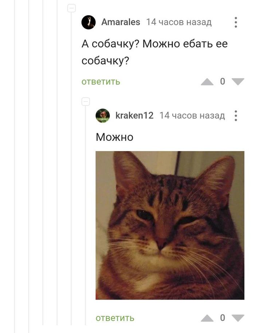The height and width of the screenshot is (333, 255).
Task: Open the Amarales username link
Action: (121, 22)
